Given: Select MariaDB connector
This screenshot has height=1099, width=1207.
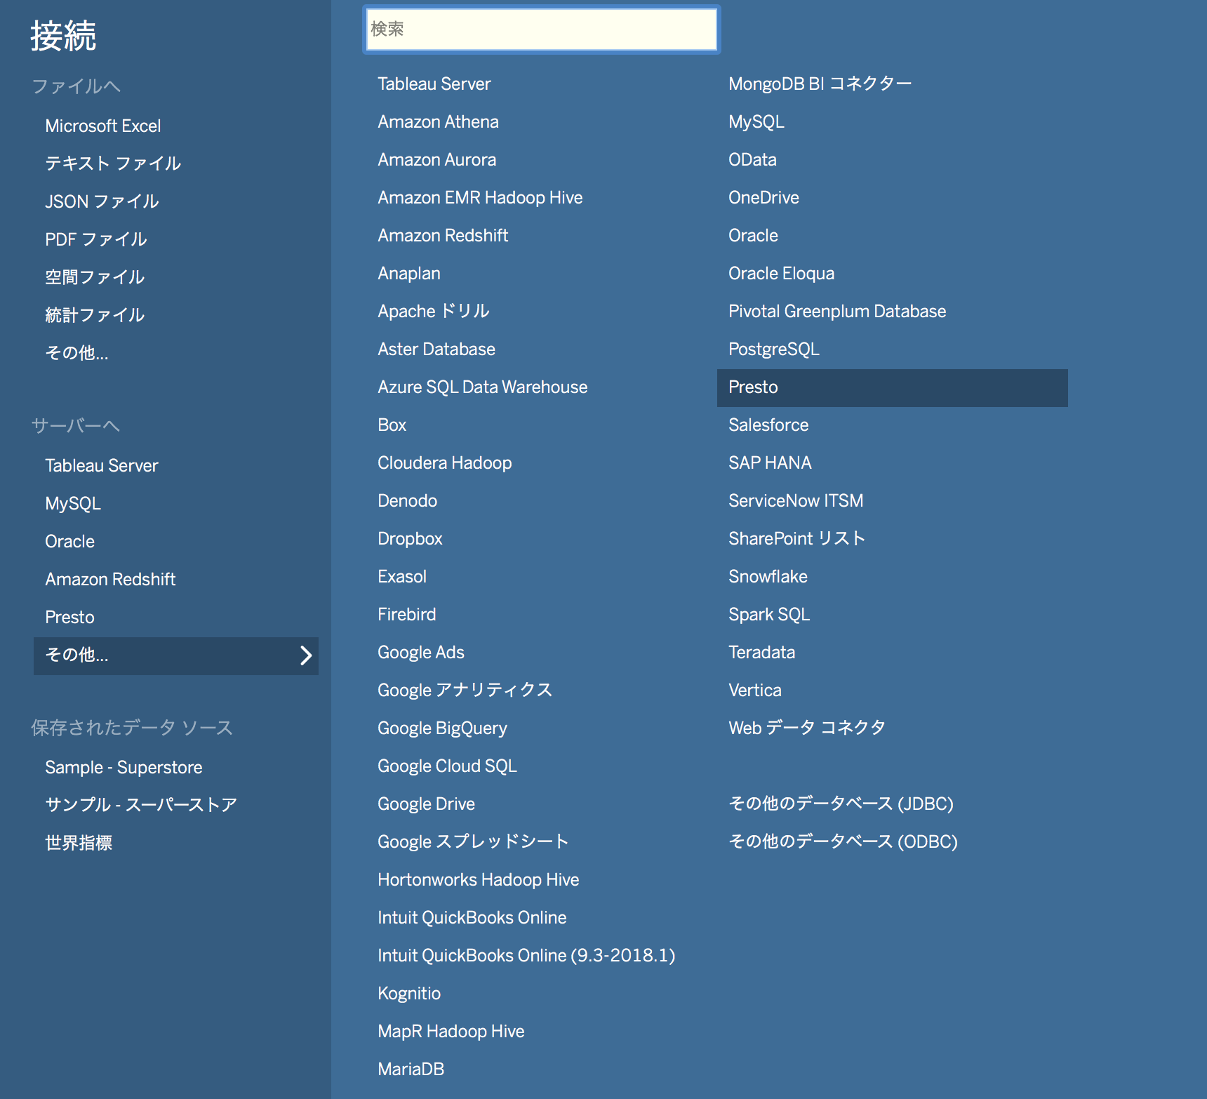Looking at the screenshot, I should click(x=411, y=1070).
